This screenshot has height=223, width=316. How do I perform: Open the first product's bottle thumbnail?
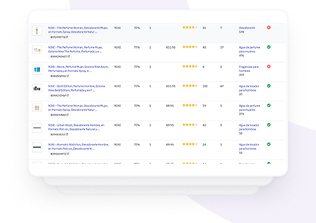click(x=37, y=31)
